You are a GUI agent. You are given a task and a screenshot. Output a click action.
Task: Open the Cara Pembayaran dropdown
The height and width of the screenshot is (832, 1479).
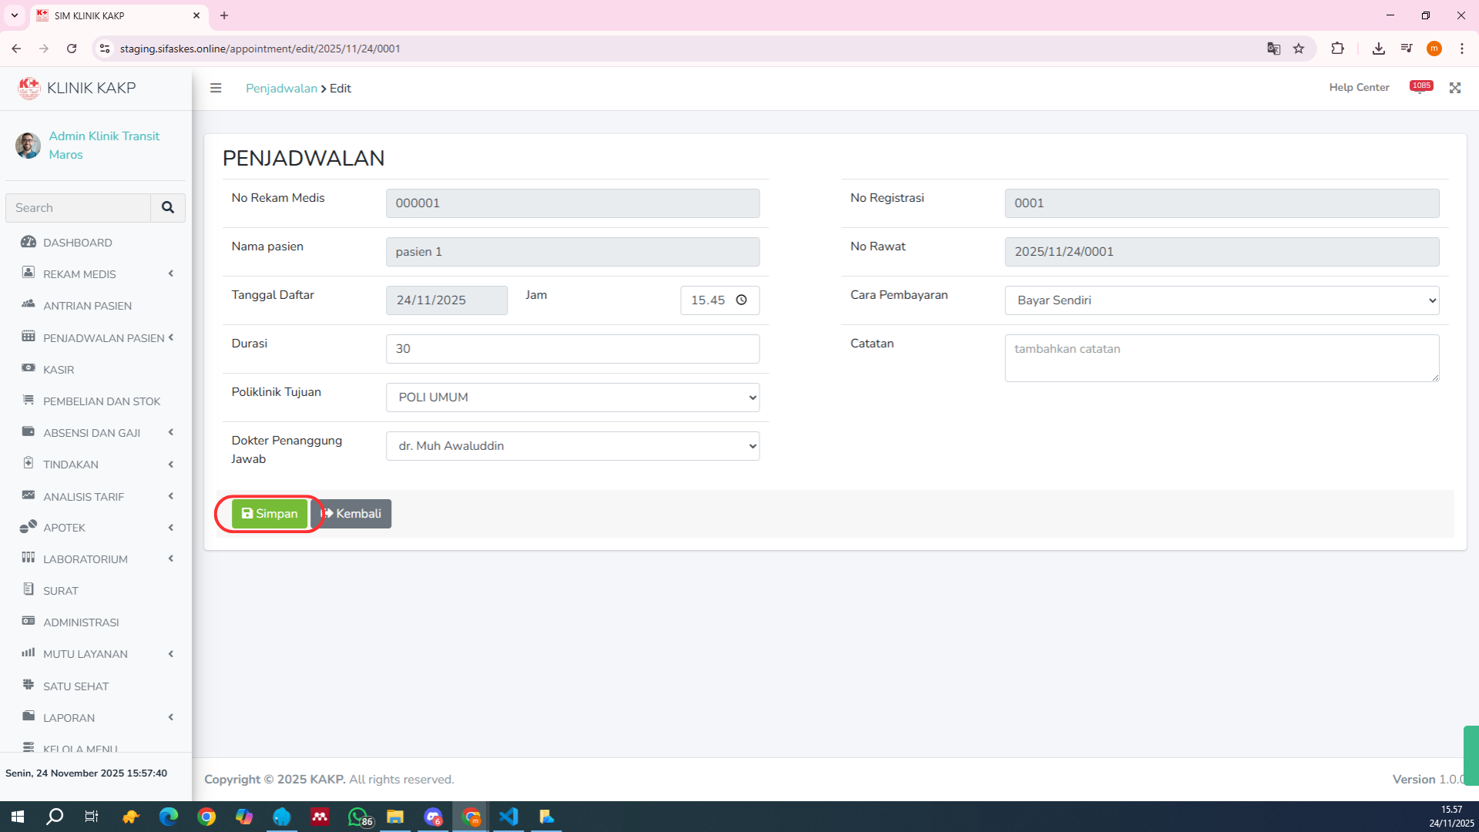(1221, 300)
